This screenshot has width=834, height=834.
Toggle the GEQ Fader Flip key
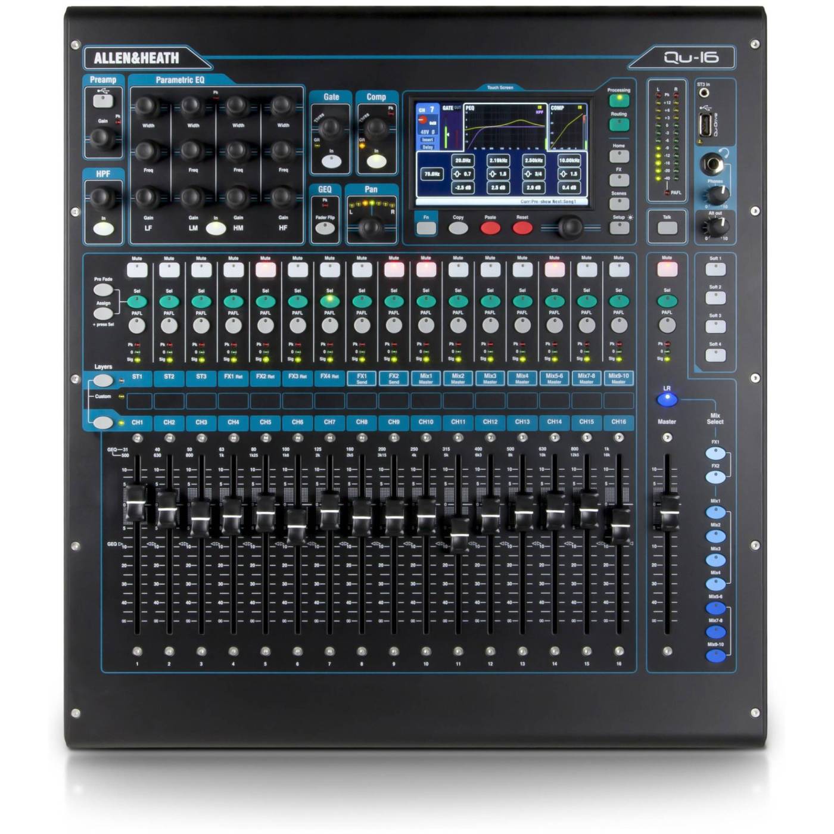pyautogui.click(x=325, y=228)
